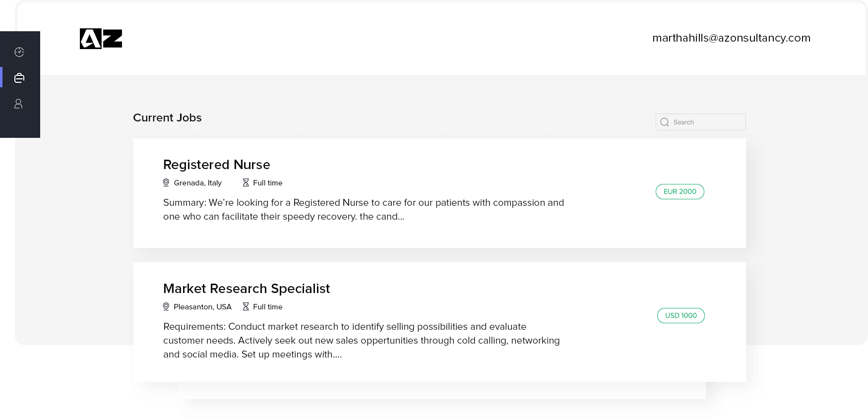Image resolution: width=868 pixels, height=419 pixels.
Task: Open the user profile icon in sidebar
Action: pyautogui.click(x=18, y=104)
